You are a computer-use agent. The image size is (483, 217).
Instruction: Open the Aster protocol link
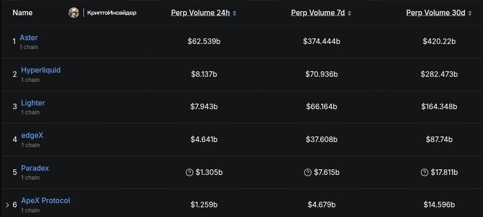point(29,37)
